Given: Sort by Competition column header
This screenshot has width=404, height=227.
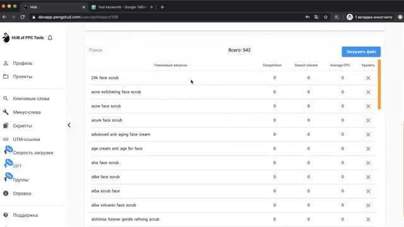Looking at the screenshot, I should [272, 65].
